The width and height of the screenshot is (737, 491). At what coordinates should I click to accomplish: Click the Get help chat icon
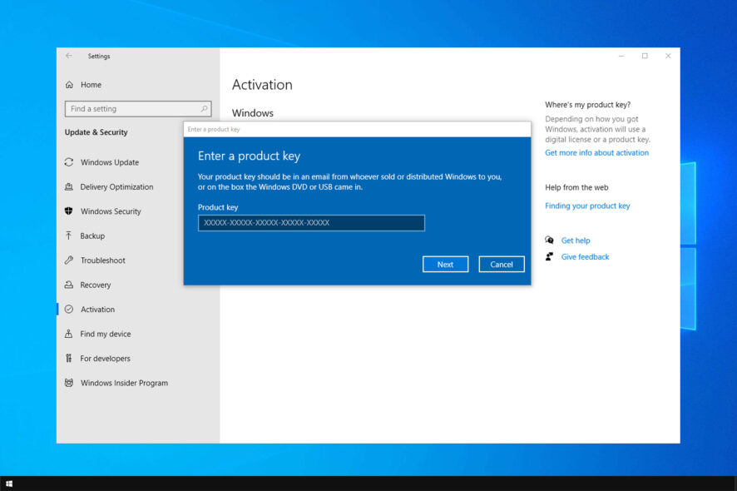click(549, 241)
